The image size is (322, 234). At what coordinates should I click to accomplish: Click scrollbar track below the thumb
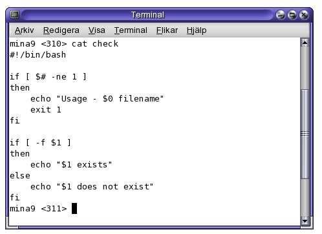pos(305,198)
